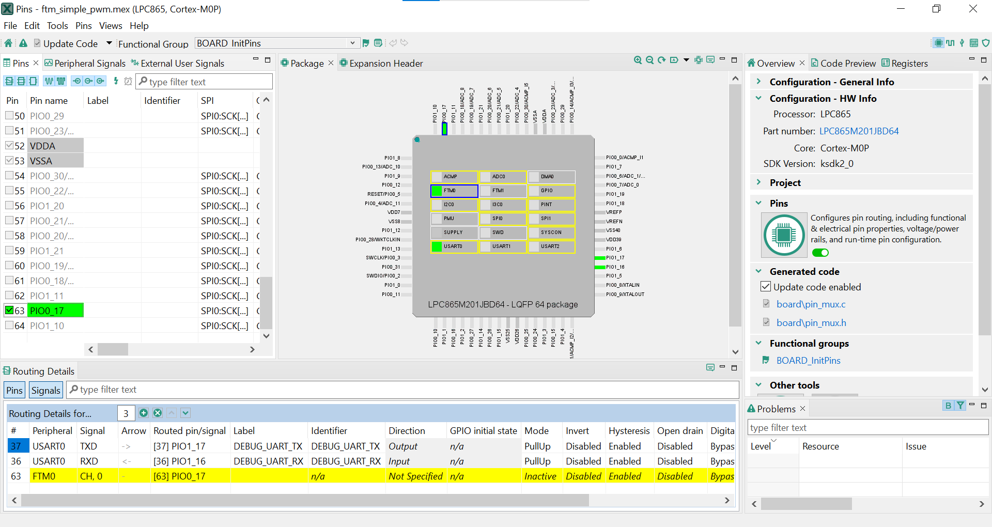Viewport: 992px width, 527px height.
Task: Uncheck the pin 63 PIO0_17 checkbox
Action: pyautogui.click(x=9, y=311)
